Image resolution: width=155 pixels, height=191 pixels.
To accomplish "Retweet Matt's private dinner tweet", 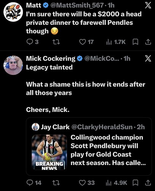I will 56,42.
